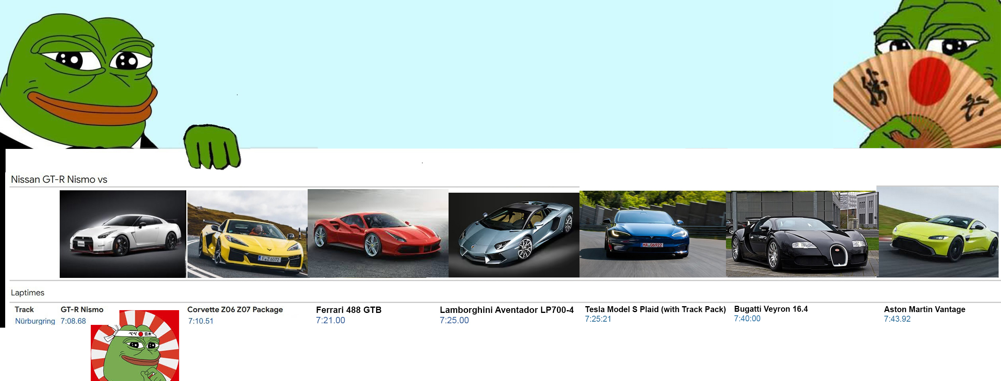Viewport: 1001px width, 381px height.
Task: Click the 'Track' column header
Action: (24, 309)
